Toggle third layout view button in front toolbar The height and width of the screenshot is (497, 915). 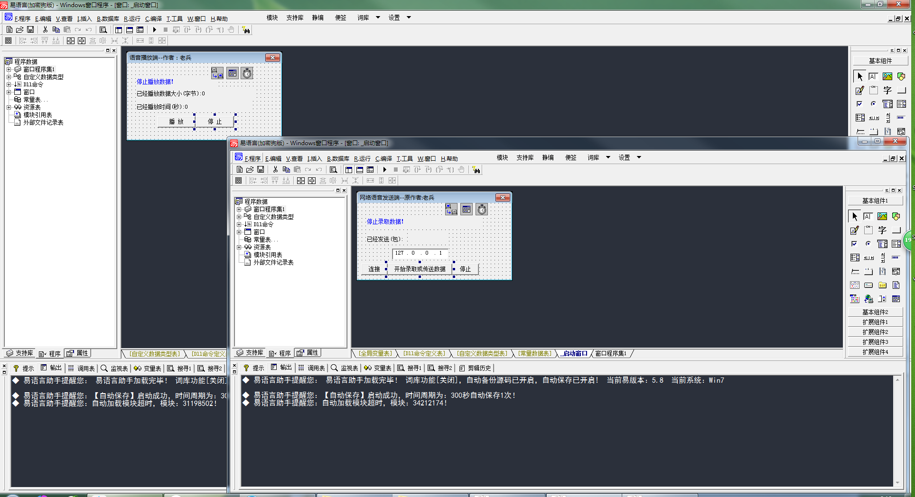tap(370, 170)
